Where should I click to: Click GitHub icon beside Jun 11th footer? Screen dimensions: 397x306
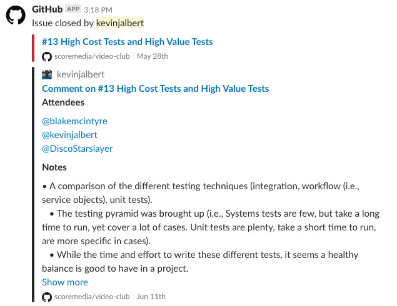pyautogui.click(x=47, y=297)
